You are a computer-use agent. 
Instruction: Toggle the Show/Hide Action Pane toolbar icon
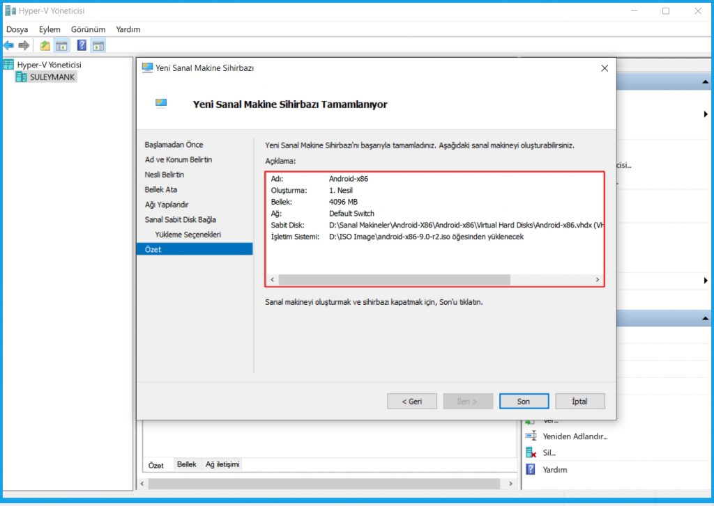click(98, 45)
